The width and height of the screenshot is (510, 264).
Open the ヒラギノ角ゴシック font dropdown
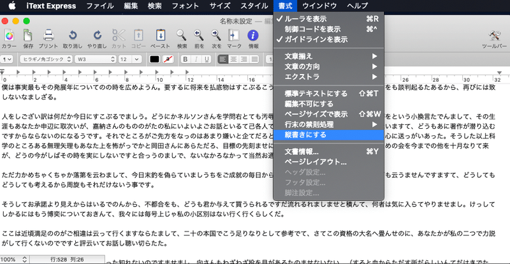46,59
